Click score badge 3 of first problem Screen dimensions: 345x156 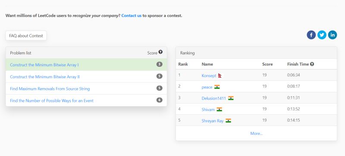pyautogui.click(x=160, y=64)
